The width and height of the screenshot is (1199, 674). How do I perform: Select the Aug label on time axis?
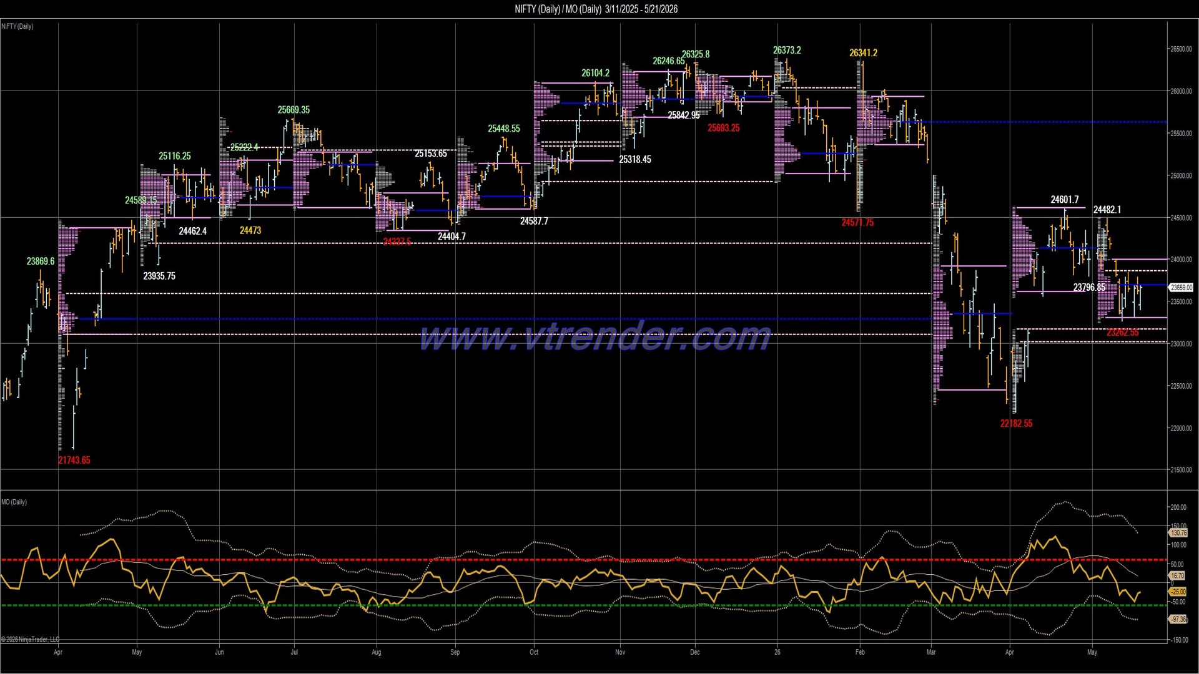click(376, 652)
